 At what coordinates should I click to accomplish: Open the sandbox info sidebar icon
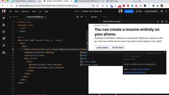(4, 18)
